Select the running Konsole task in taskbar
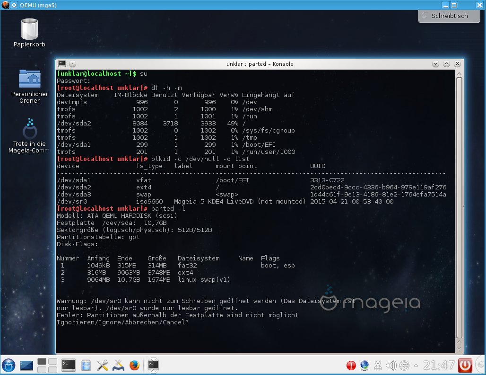The width and height of the screenshot is (486, 375). (x=153, y=365)
